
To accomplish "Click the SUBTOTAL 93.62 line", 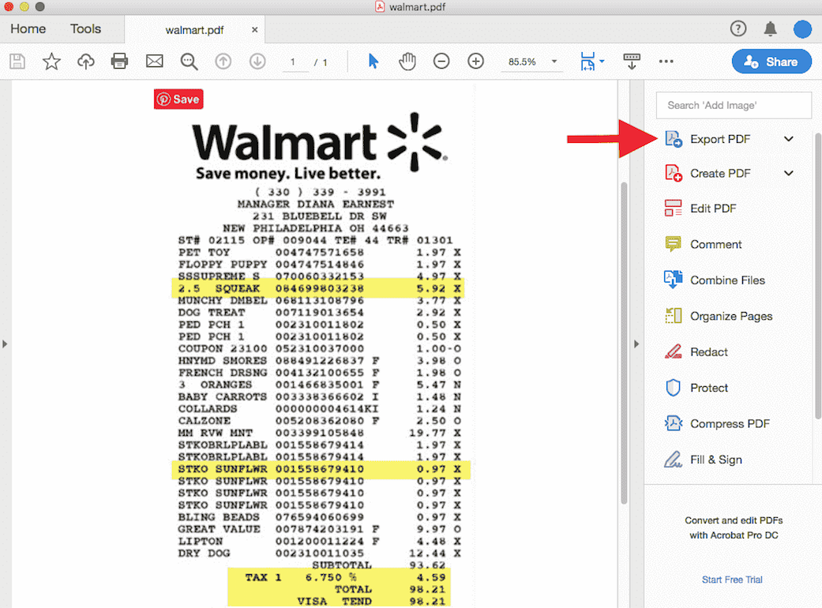I will coord(379,565).
